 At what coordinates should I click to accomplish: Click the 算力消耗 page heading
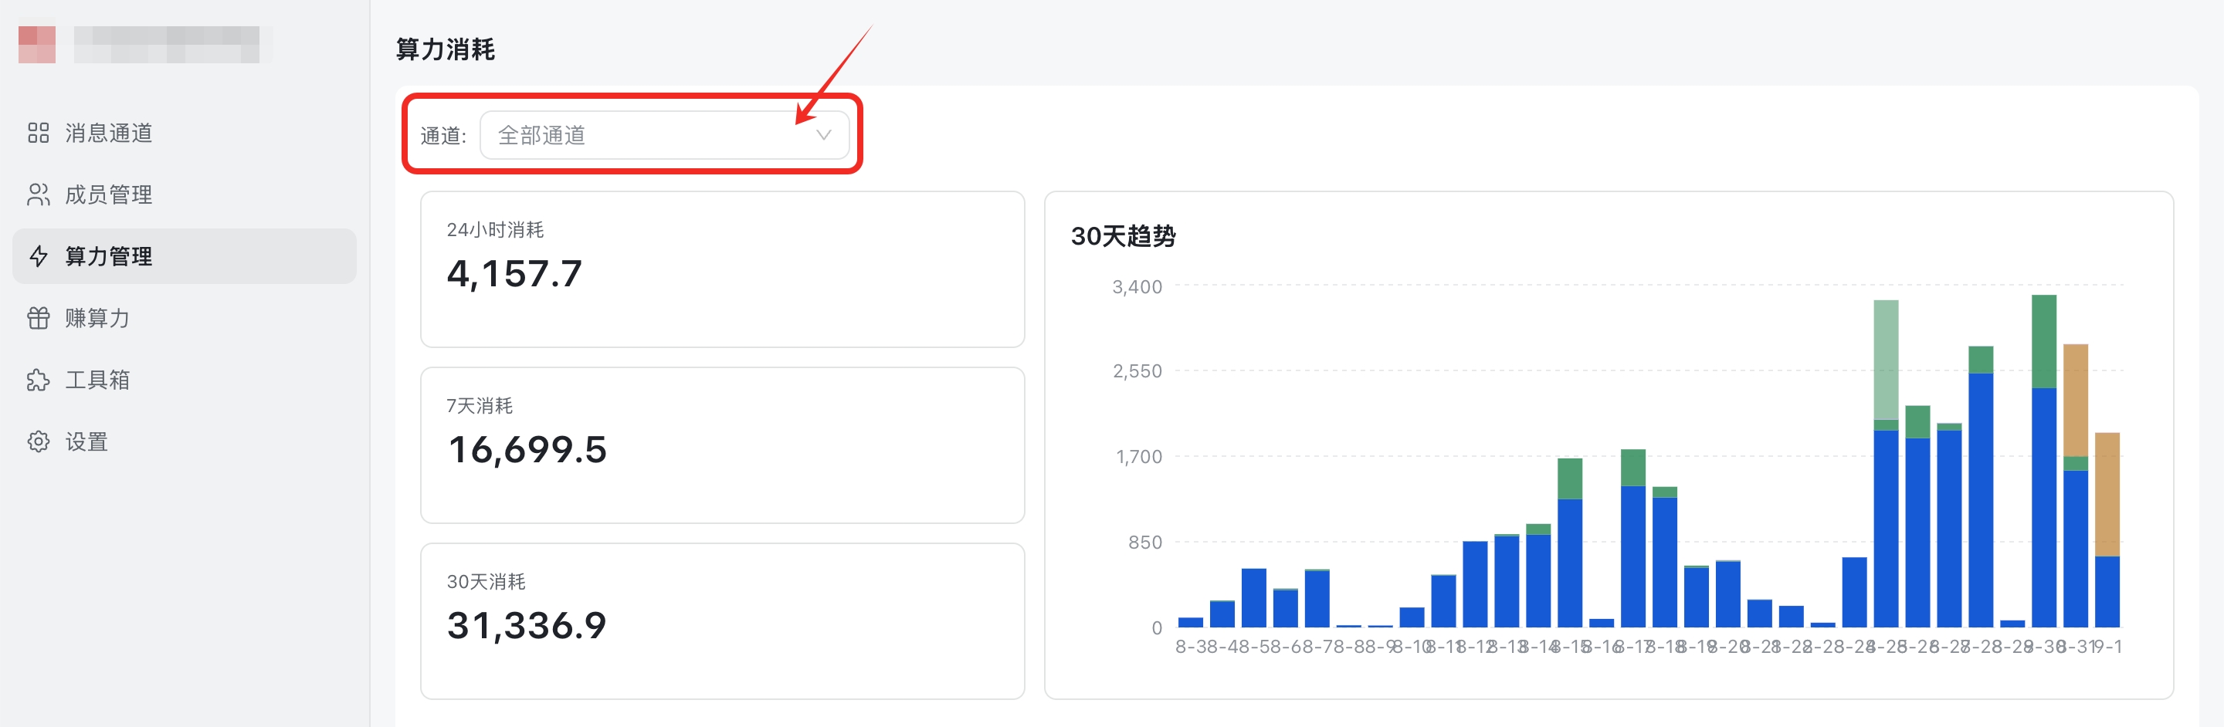tap(446, 50)
